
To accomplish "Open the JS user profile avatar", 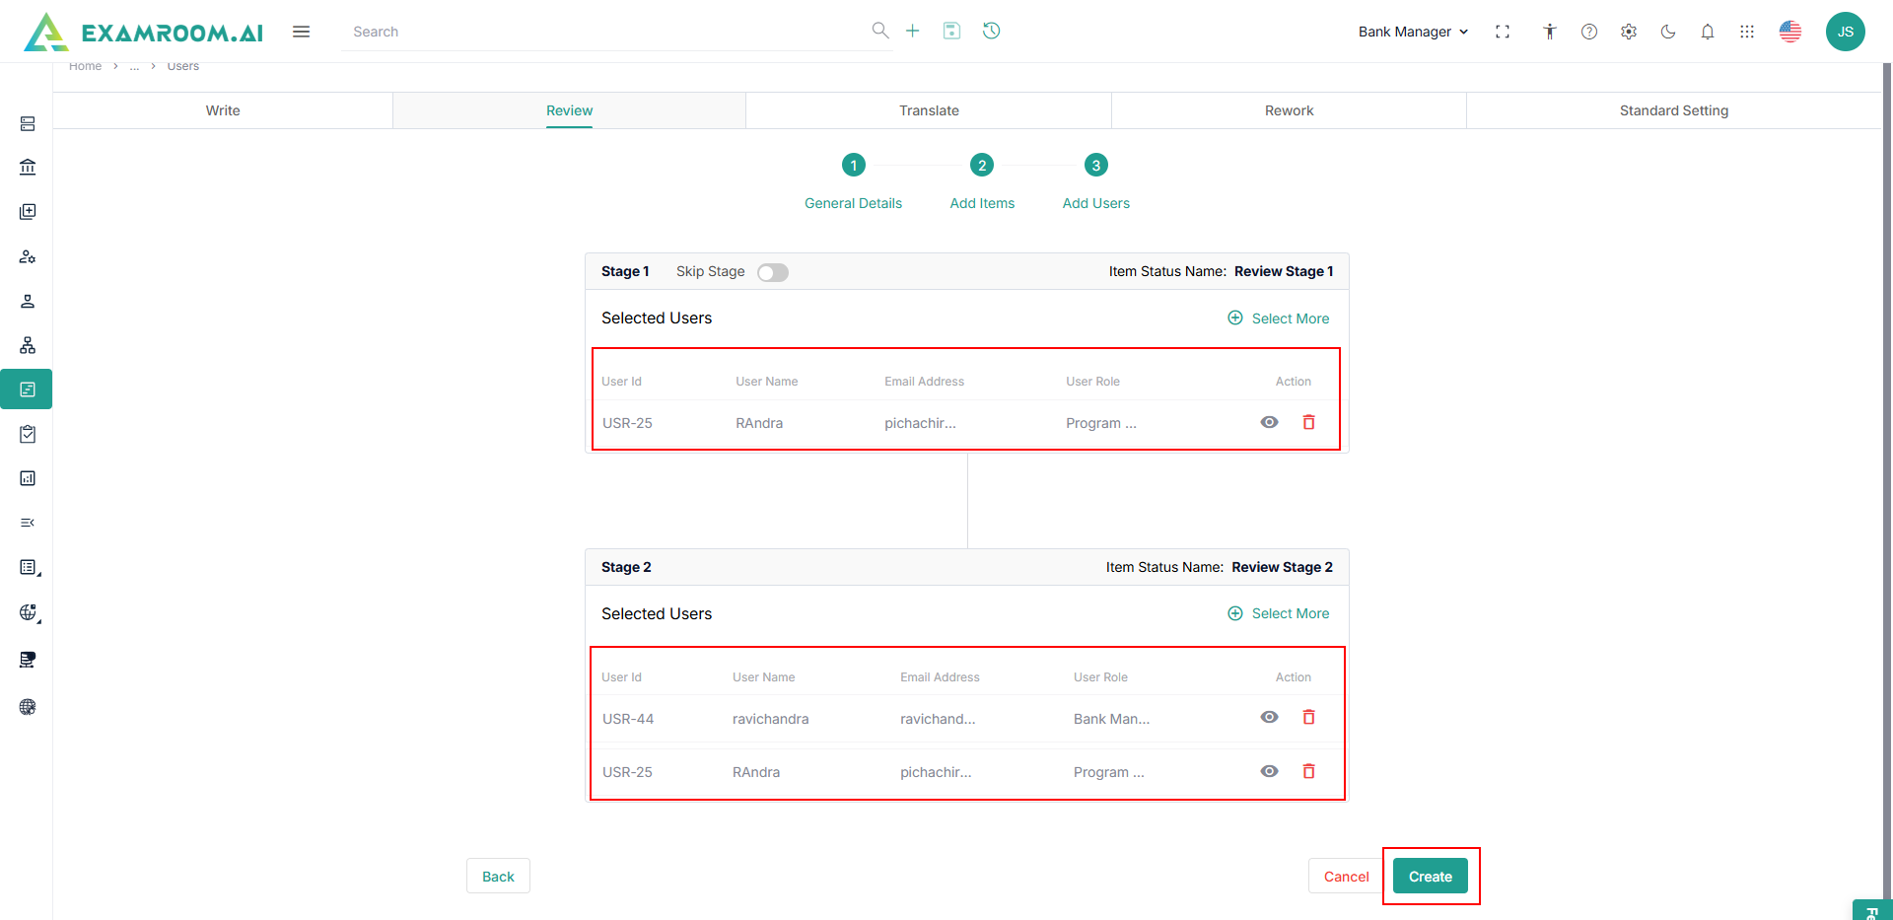I will [x=1846, y=32].
